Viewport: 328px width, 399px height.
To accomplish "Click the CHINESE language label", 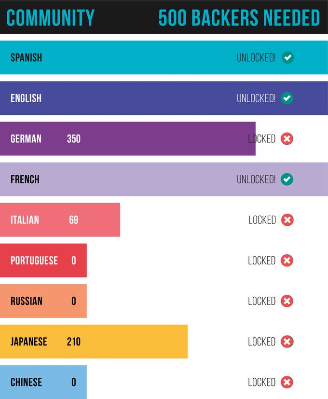I will pyautogui.click(x=26, y=382).
